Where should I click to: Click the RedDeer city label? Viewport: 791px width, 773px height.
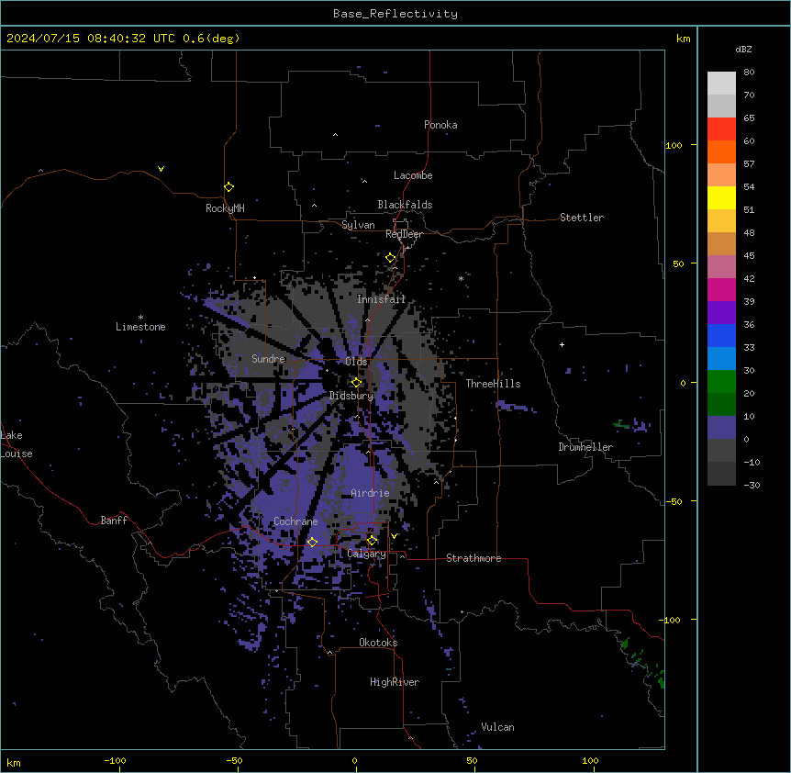coord(404,234)
